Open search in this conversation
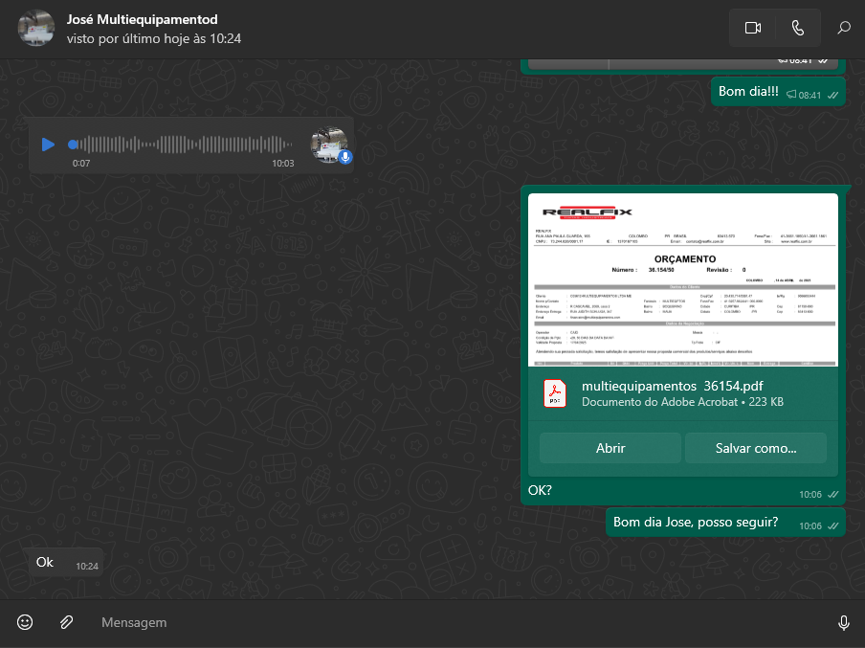The image size is (865, 648). click(843, 29)
